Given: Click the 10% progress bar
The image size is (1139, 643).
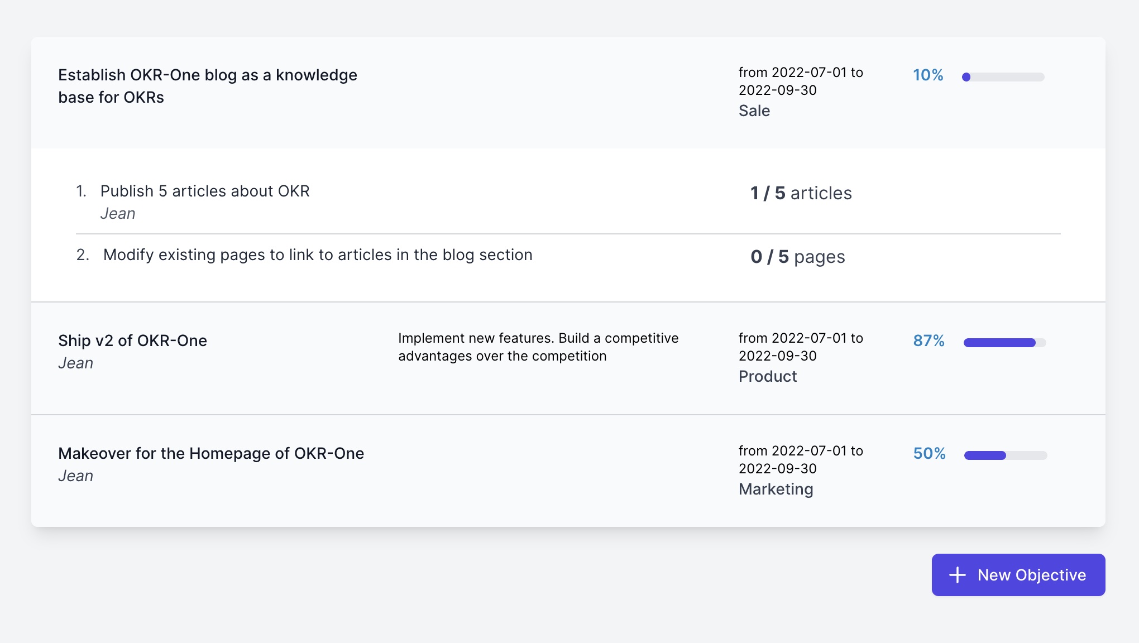Looking at the screenshot, I should pyautogui.click(x=1003, y=77).
